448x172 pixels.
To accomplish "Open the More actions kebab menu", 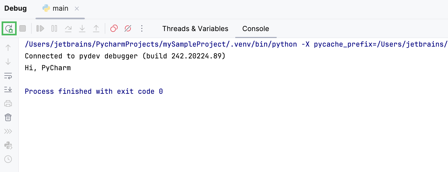I will pos(142,28).
